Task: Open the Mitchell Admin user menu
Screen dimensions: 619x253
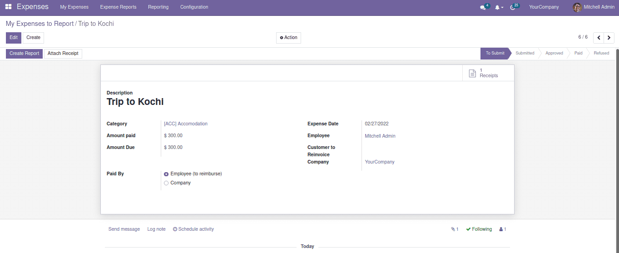Action: [594, 7]
